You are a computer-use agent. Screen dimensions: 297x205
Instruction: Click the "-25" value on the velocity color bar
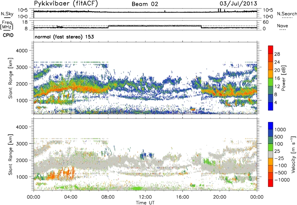click(279, 158)
